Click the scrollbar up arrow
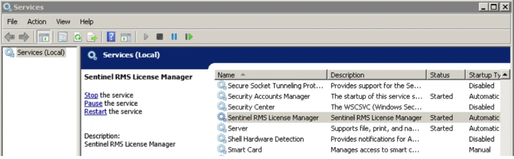The image size is (514, 159). (505, 74)
